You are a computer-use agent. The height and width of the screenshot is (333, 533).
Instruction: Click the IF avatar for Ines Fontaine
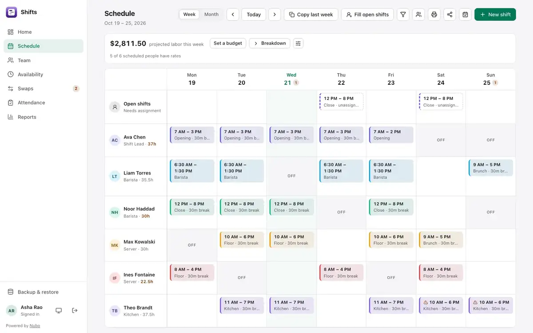115,278
